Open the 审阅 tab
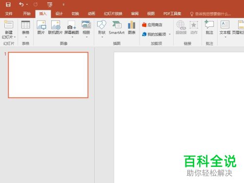The height and width of the screenshot is (183, 244). click(x=135, y=14)
